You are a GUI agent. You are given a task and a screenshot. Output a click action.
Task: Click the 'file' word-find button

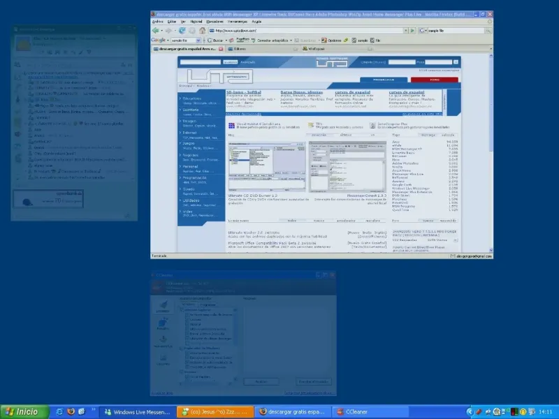coord(375,41)
